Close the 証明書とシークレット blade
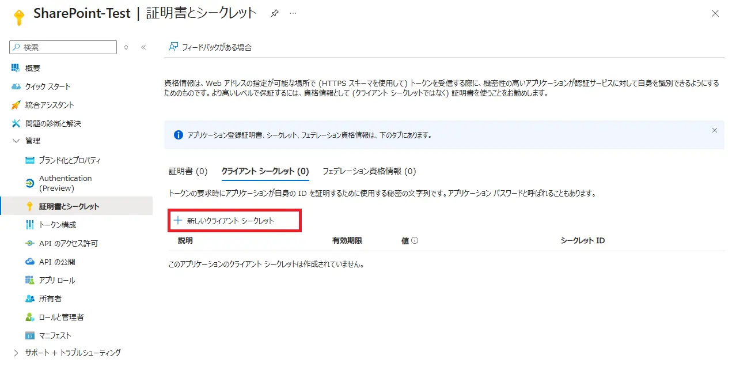Image resolution: width=736 pixels, height=370 pixels. (x=715, y=13)
